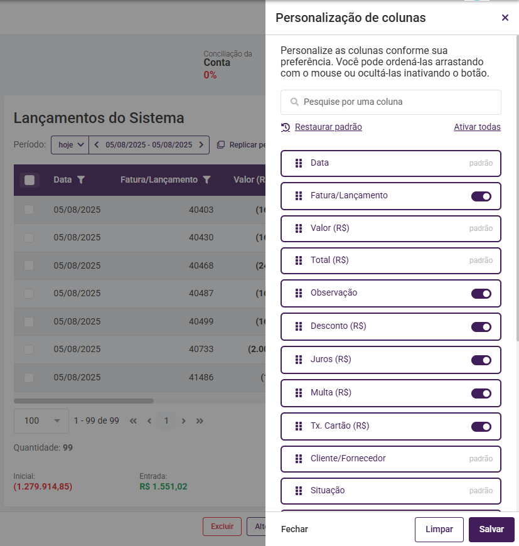Click the drag handle beside Observação
Screen dimensions: 519x546
299,293
